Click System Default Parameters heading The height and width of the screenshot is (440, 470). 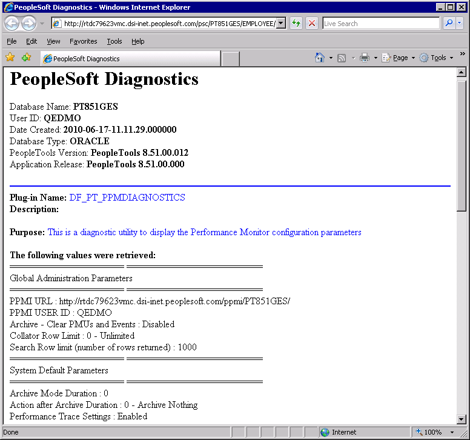click(x=59, y=370)
